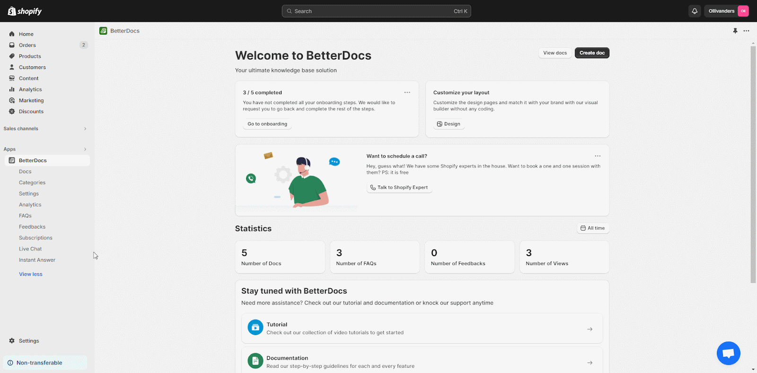Click the View docs button
757x373 pixels.
click(x=555, y=53)
